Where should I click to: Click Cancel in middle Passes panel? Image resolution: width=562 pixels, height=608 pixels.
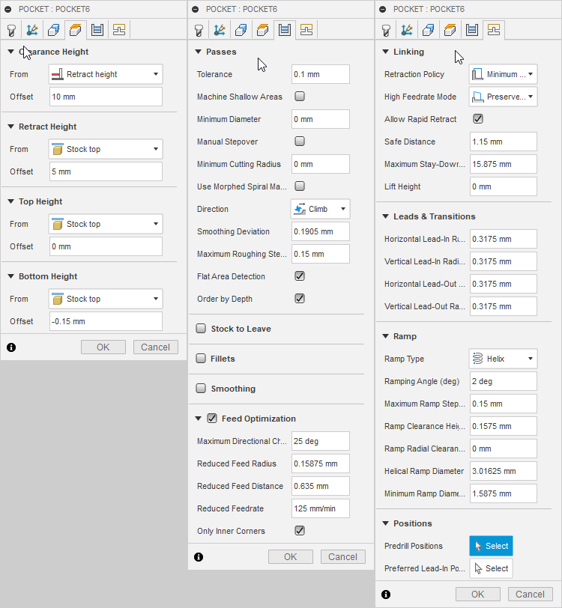[342, 557]
